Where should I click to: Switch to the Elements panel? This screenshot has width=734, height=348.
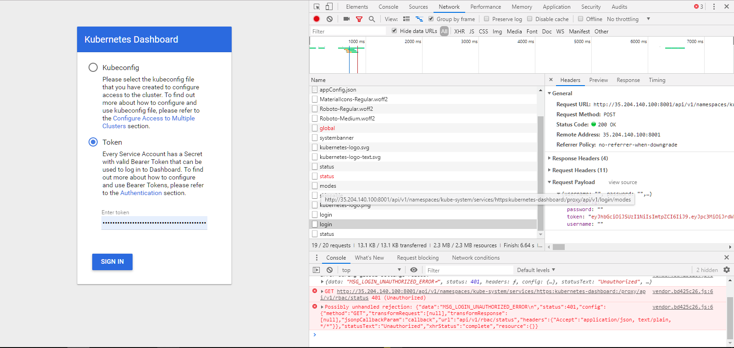(357, 6)
